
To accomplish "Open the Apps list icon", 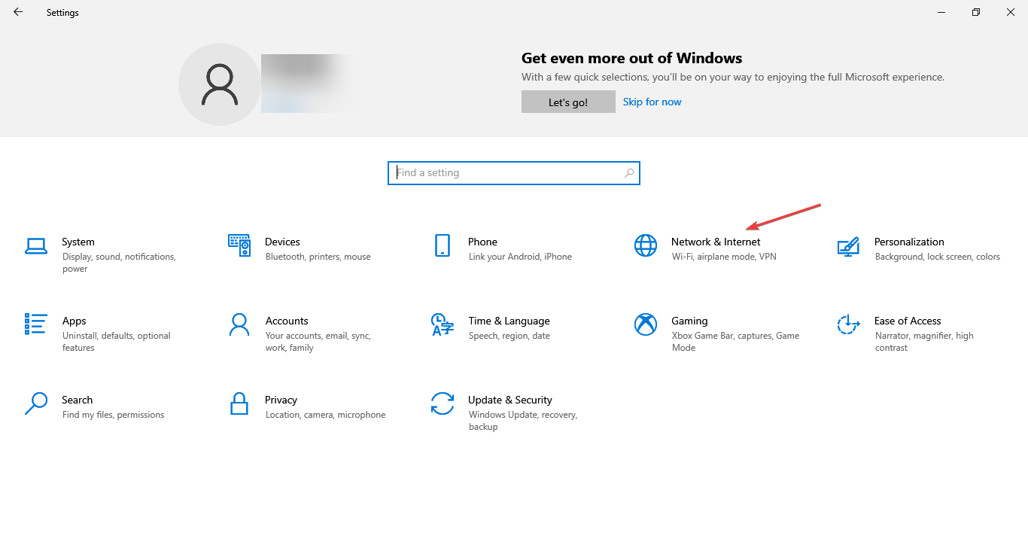I will click(36, 324).
